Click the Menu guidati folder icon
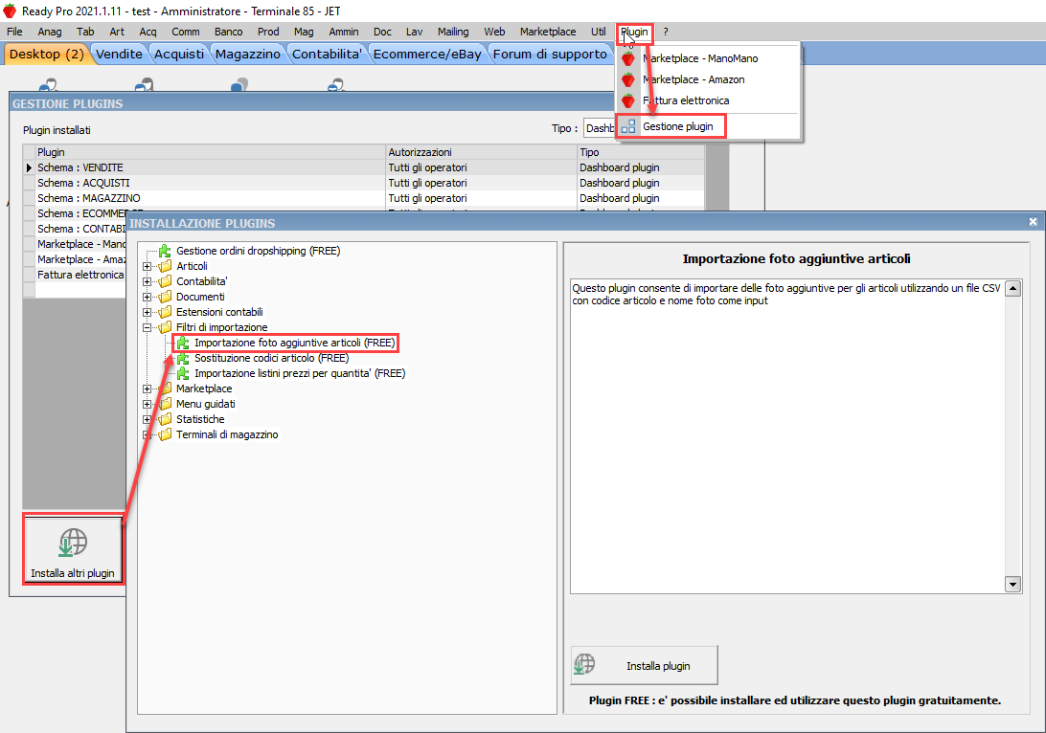The width and height of the screenshot is (1046, 733). point(165,405)
